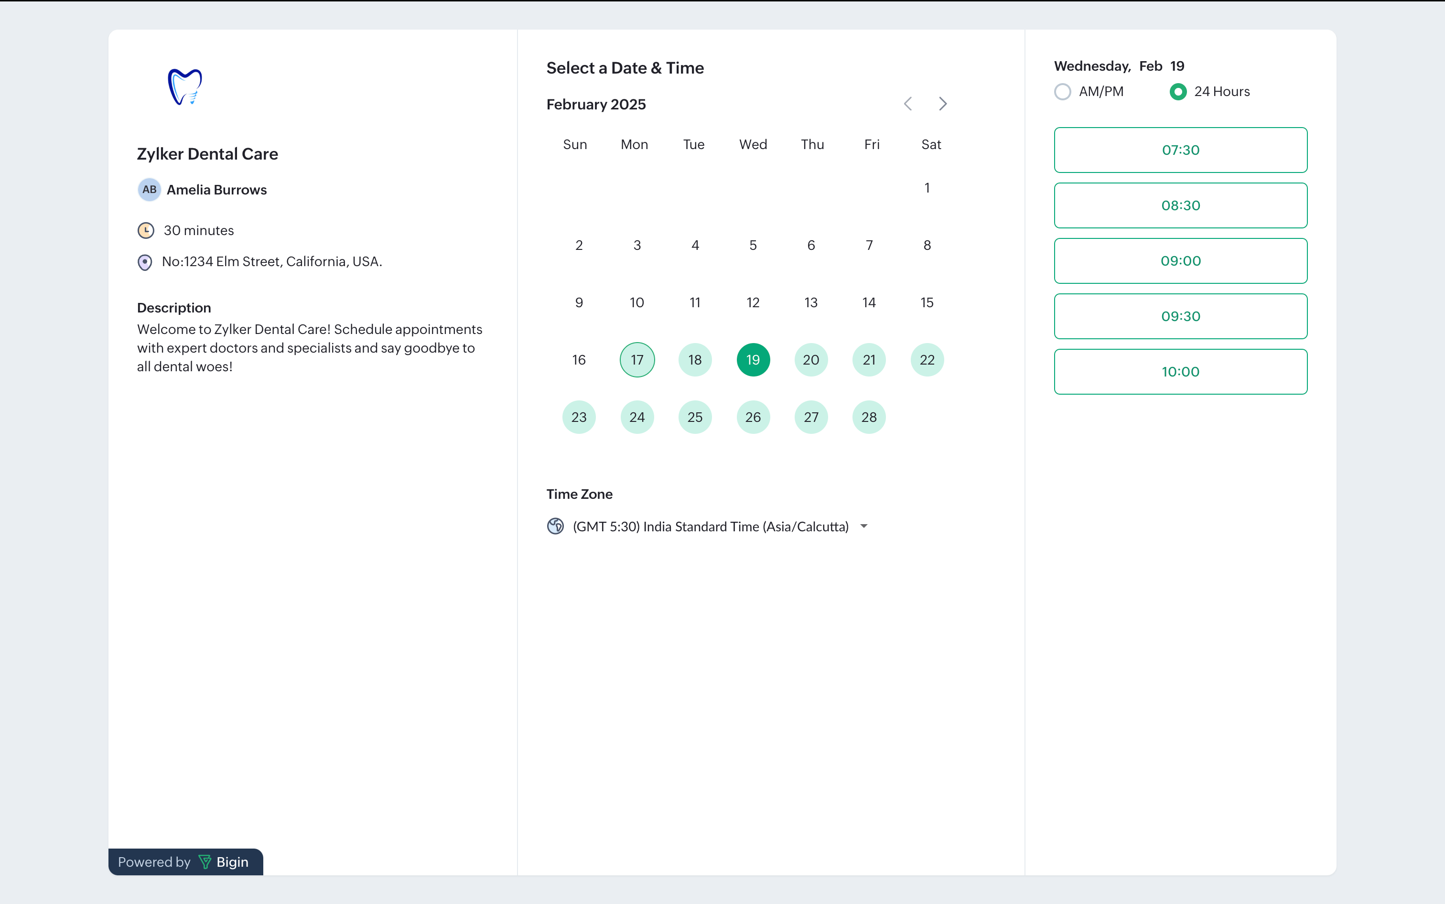Click the Zylker Dental Care title
Image resolution: width=1445 pixels, height=904 pixels.
[x=207, y=154]
